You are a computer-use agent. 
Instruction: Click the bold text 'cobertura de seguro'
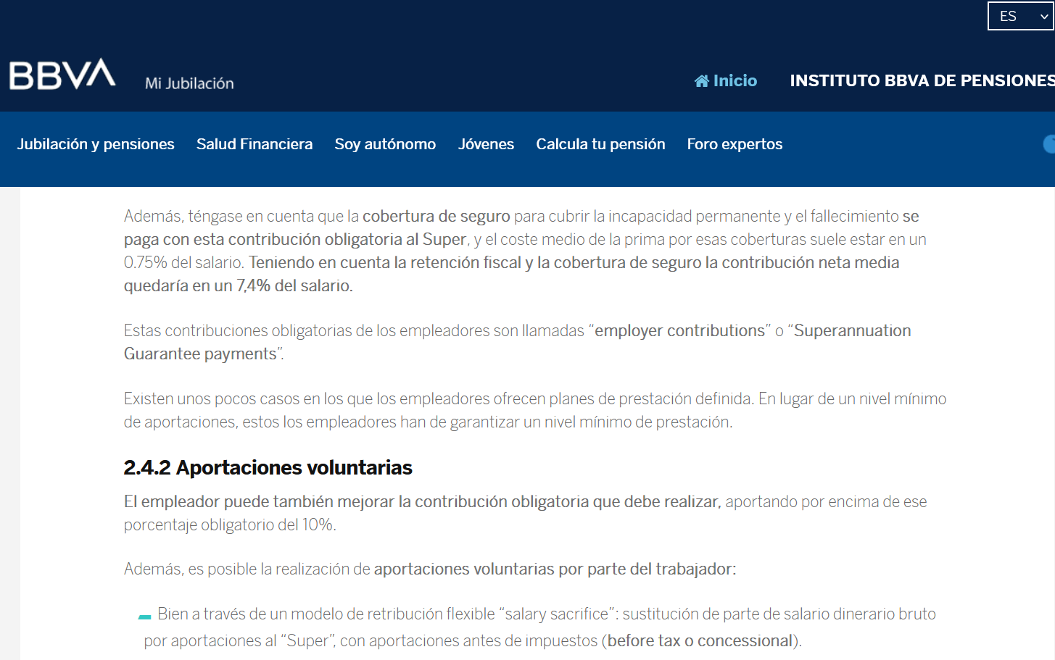point(437,216)
